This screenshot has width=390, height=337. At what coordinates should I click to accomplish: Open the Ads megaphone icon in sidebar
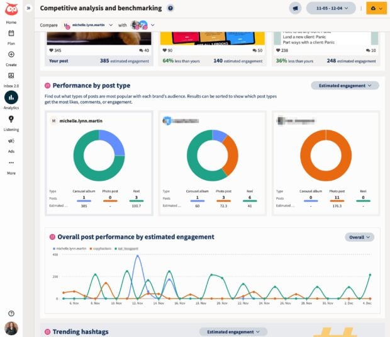11,141
